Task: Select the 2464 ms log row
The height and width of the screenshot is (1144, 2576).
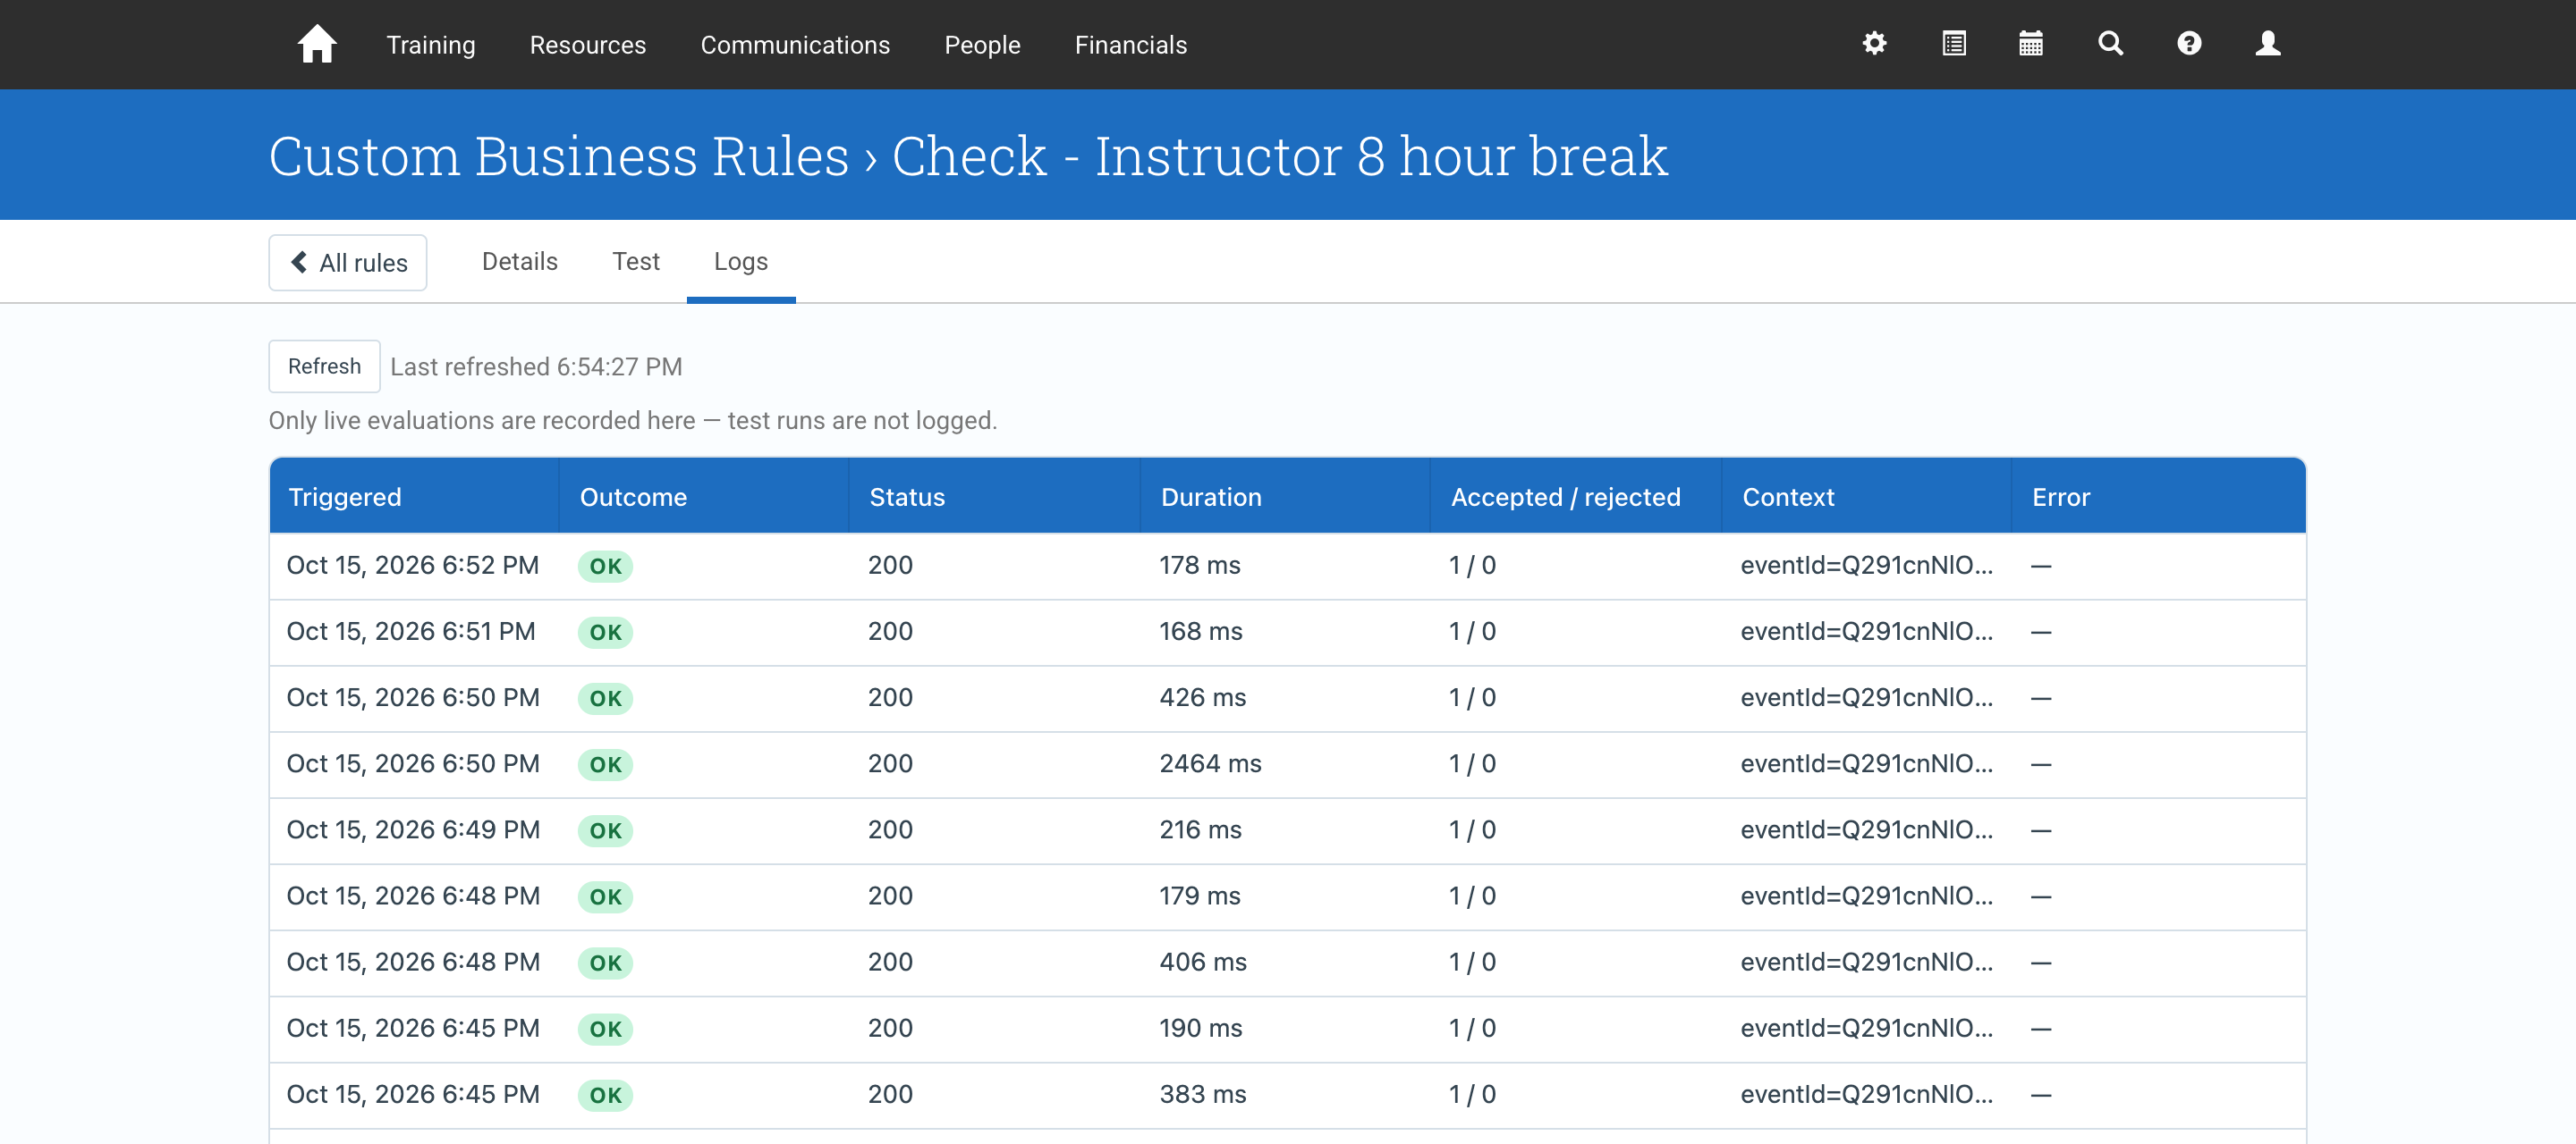Action: point(1287,764)
